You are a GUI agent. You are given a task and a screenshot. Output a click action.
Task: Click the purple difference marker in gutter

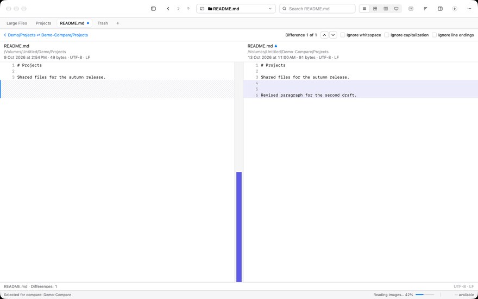point(239,227)
